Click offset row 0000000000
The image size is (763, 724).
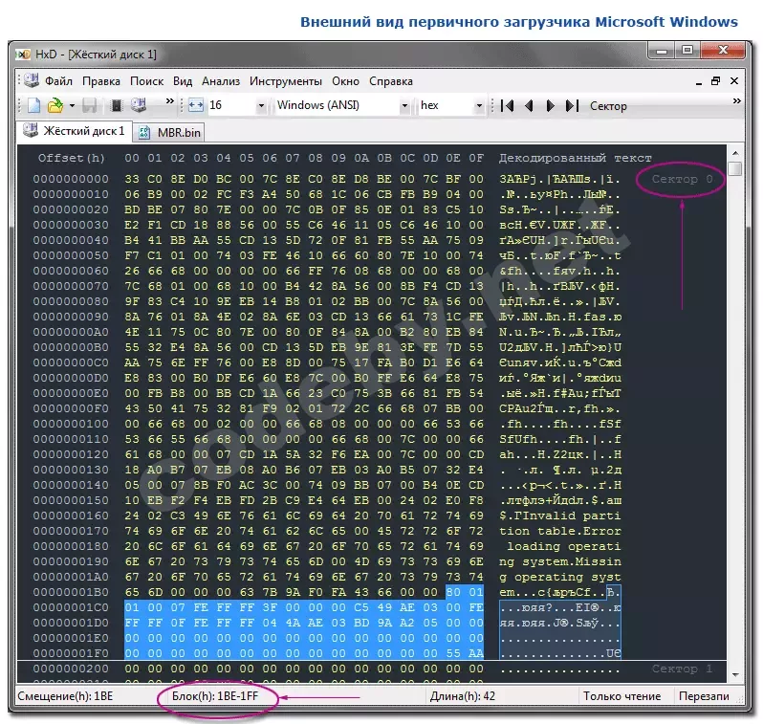coord(71,179)
